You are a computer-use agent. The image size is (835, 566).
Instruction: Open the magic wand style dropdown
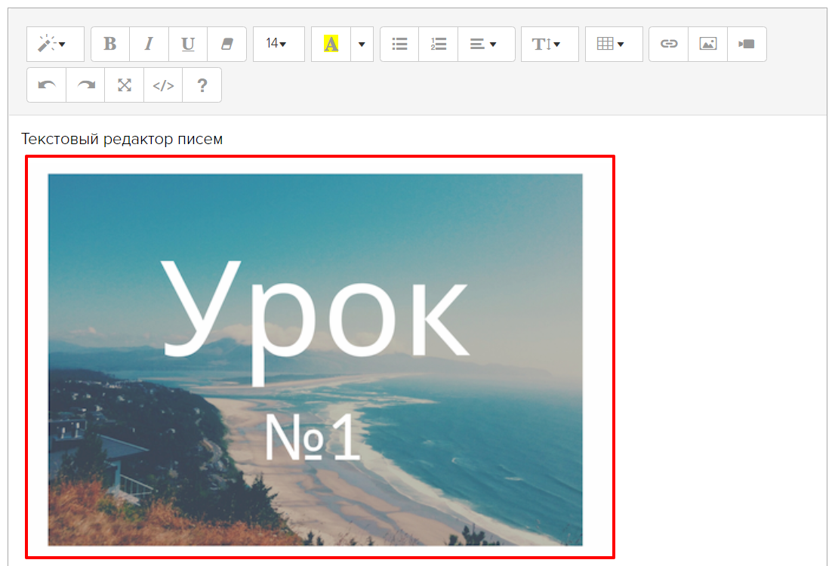[x=55, y=45]
